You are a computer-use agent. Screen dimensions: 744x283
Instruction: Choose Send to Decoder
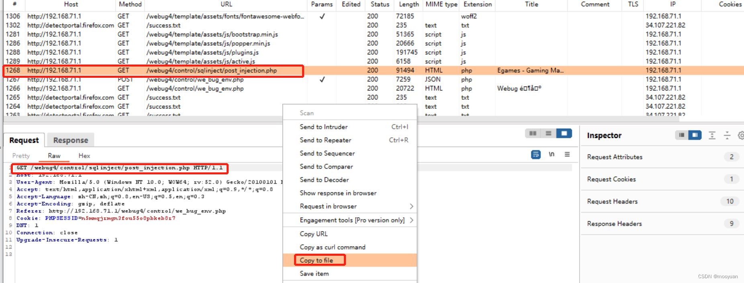coord(350,180)
